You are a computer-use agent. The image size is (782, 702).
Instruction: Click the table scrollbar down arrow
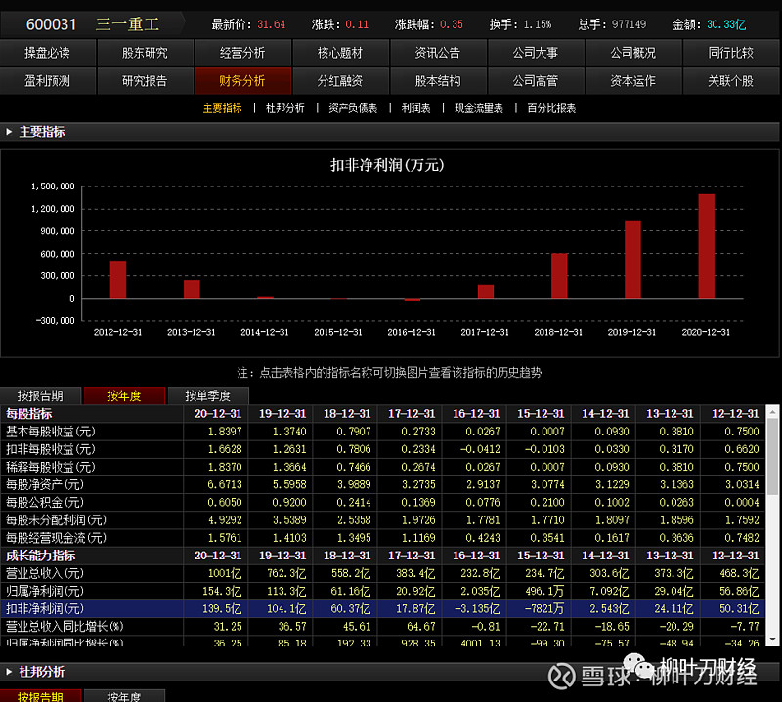click(772, 640)
